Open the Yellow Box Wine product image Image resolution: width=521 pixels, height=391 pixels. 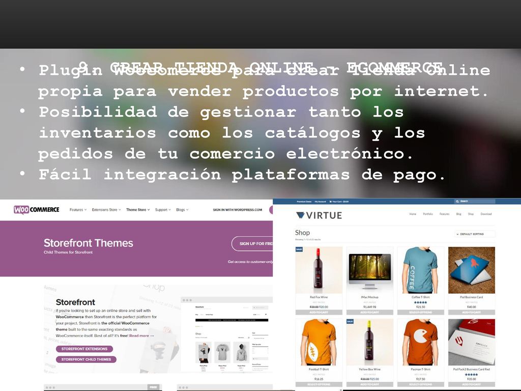pyautogui.click(x=369, y=343)
